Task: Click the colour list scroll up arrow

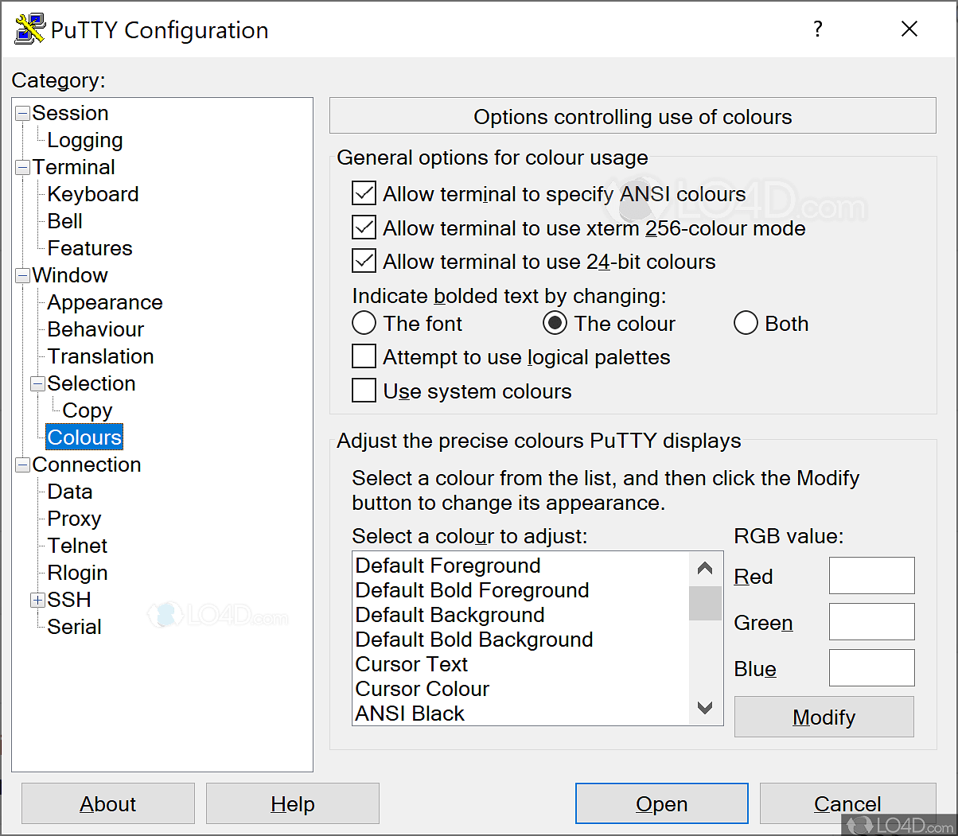Action: click(x=705, y=568)
